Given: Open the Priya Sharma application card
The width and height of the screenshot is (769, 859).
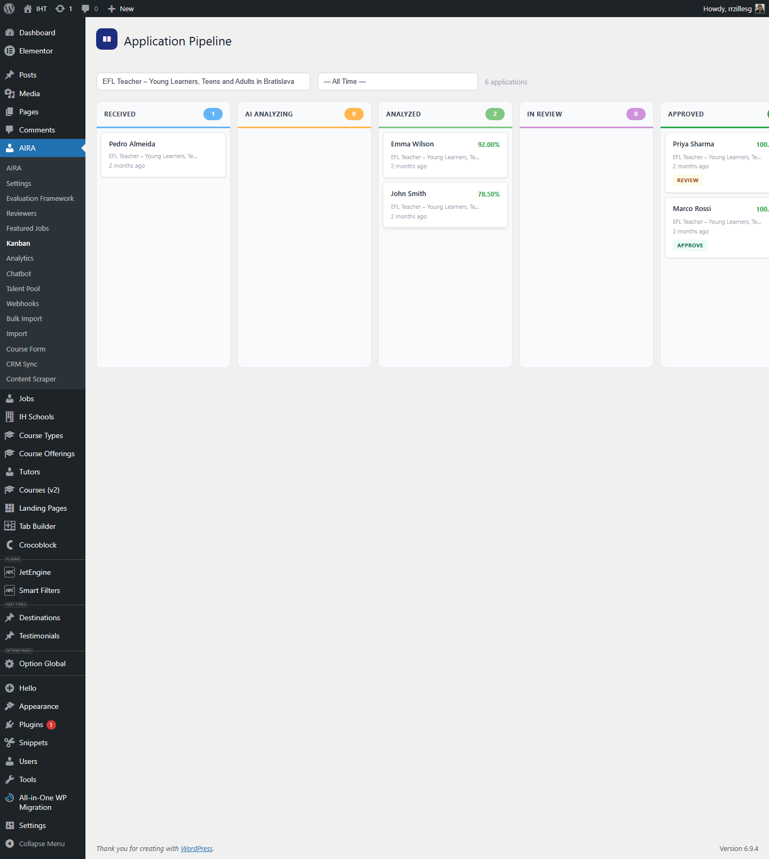Looking at the screenshot, I should tap(717, 162).
